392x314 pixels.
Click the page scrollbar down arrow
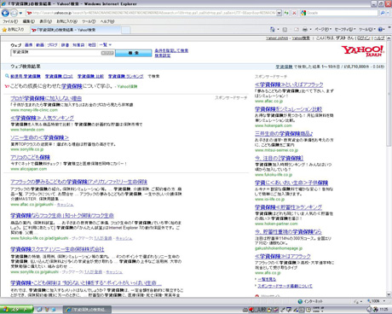[x=389, y=294]
